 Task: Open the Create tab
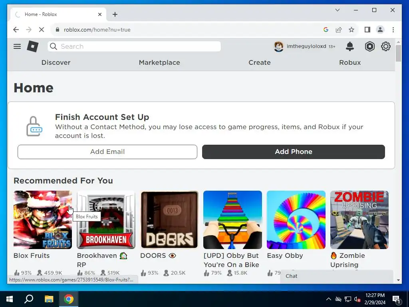coord(260,62)
